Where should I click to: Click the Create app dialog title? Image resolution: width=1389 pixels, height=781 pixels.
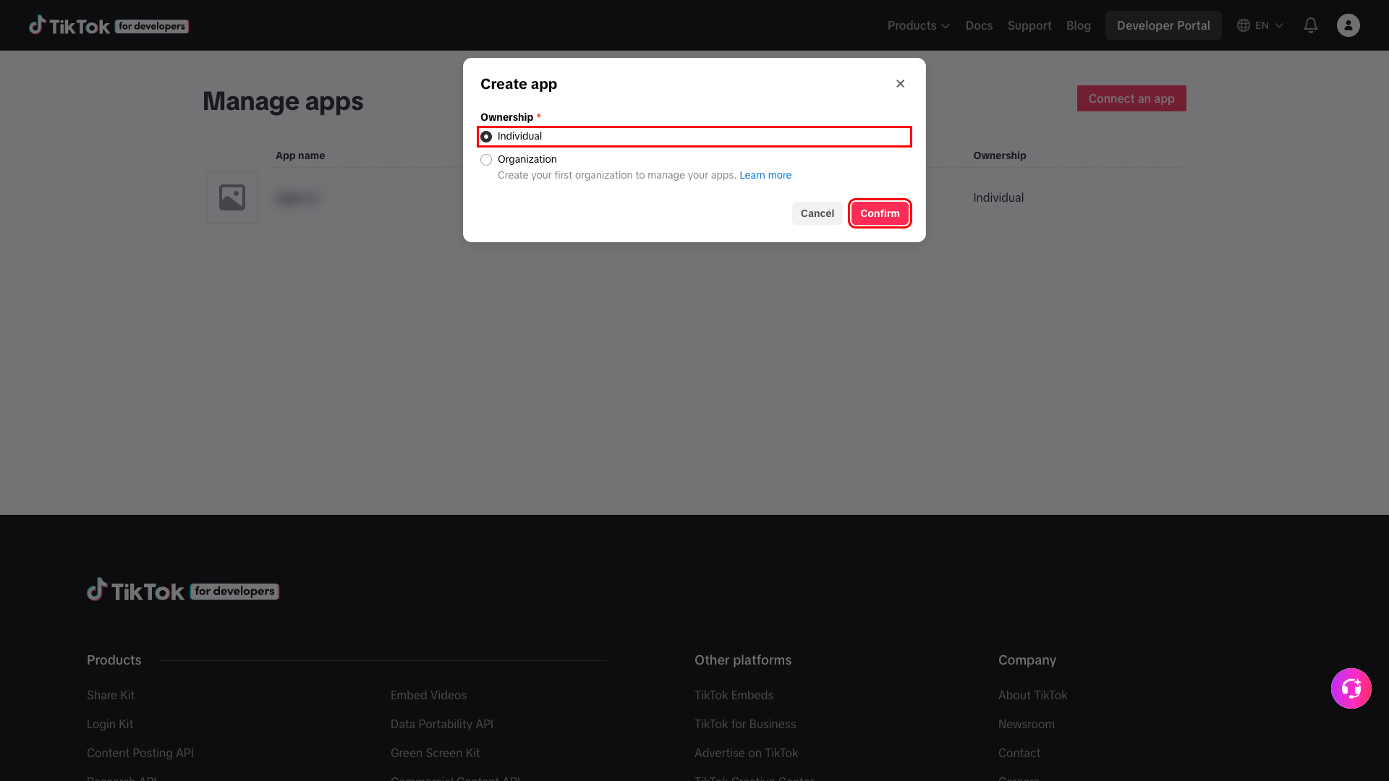(x=519, y=84)
